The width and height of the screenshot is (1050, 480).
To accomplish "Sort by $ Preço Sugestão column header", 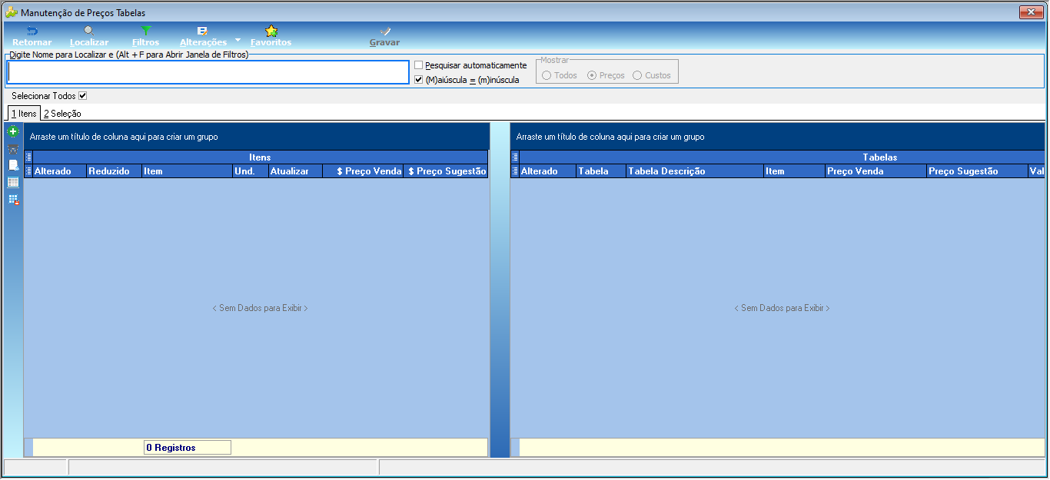I will 445,171.
